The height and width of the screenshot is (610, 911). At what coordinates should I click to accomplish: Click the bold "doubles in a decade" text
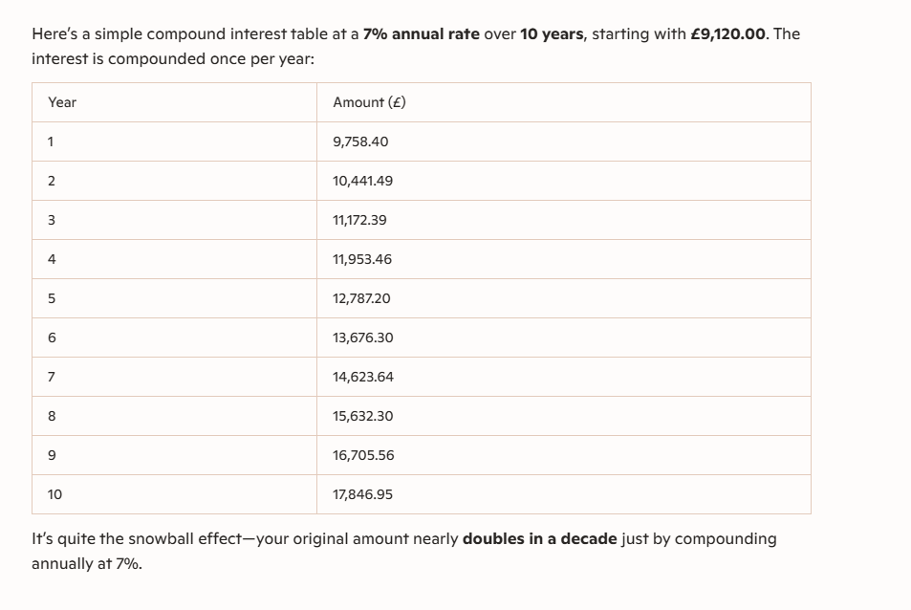[539, 539]
